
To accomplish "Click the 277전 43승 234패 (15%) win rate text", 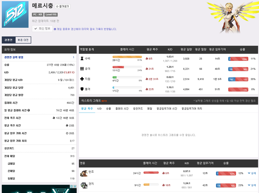I will tap(60, 65).
